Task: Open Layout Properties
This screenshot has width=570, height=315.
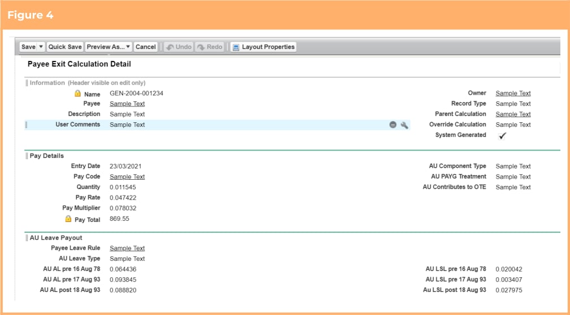Action: (264, 47)
